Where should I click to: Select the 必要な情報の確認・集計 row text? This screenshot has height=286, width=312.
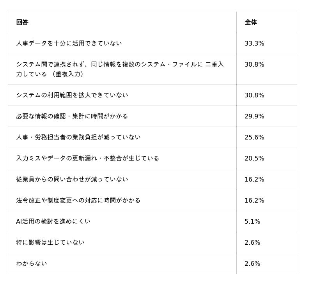(x=72, y=116)
